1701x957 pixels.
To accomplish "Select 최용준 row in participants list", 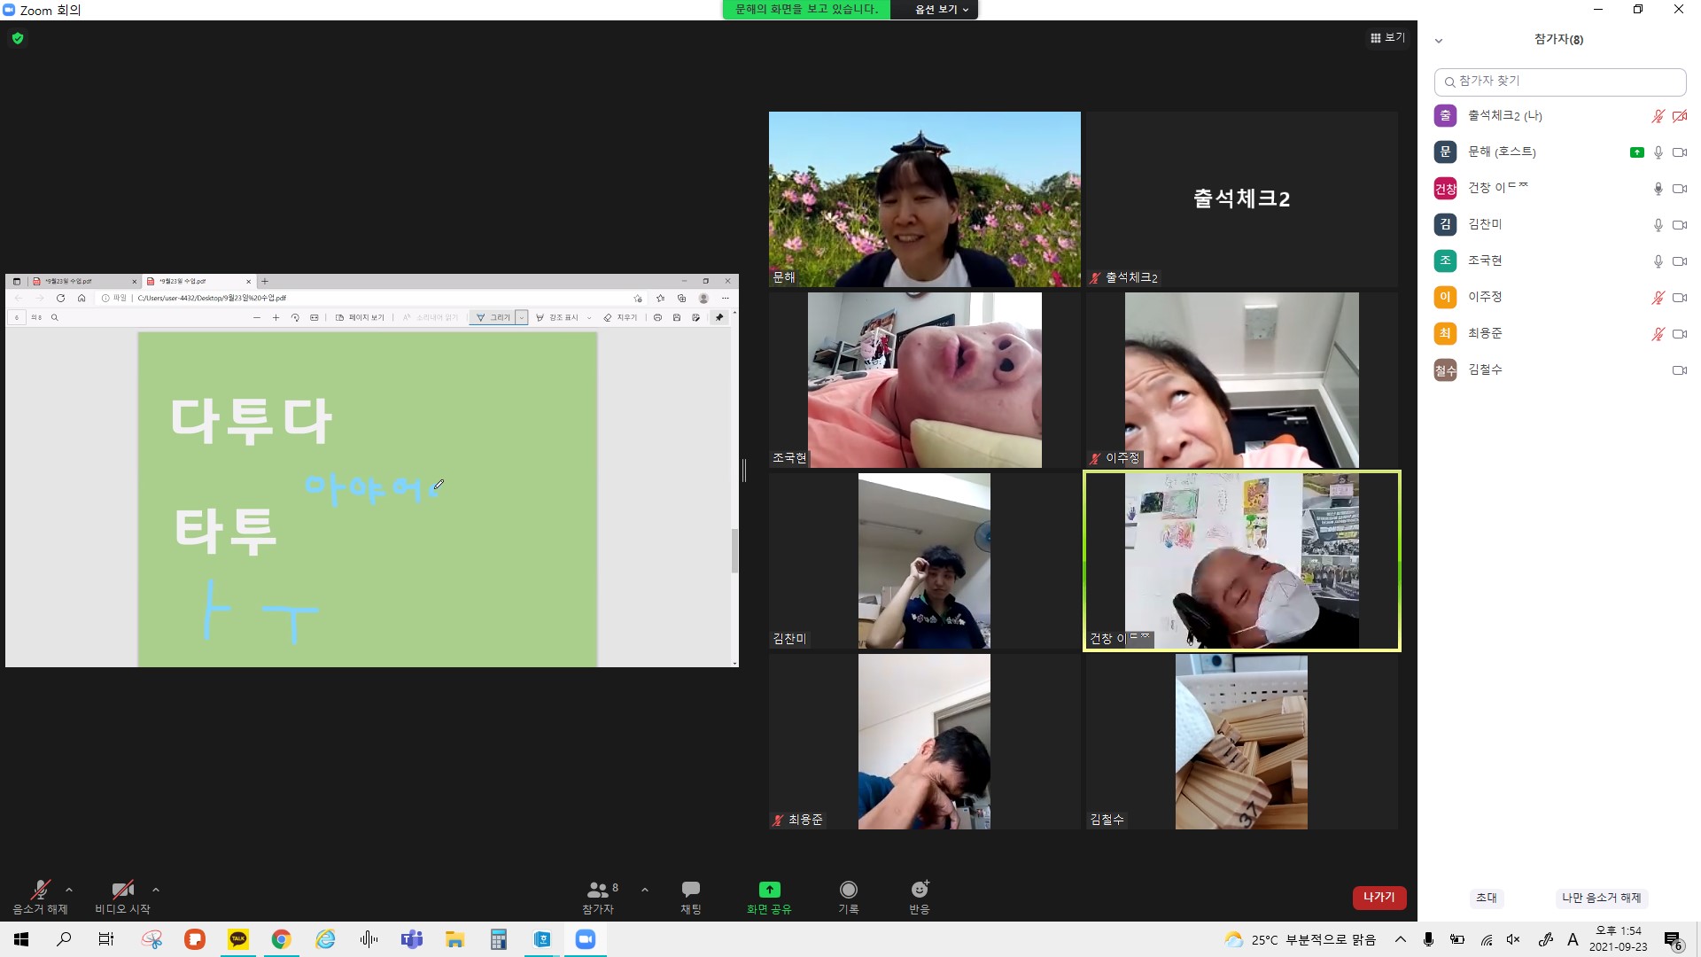I will click(x=1559, y=333).
